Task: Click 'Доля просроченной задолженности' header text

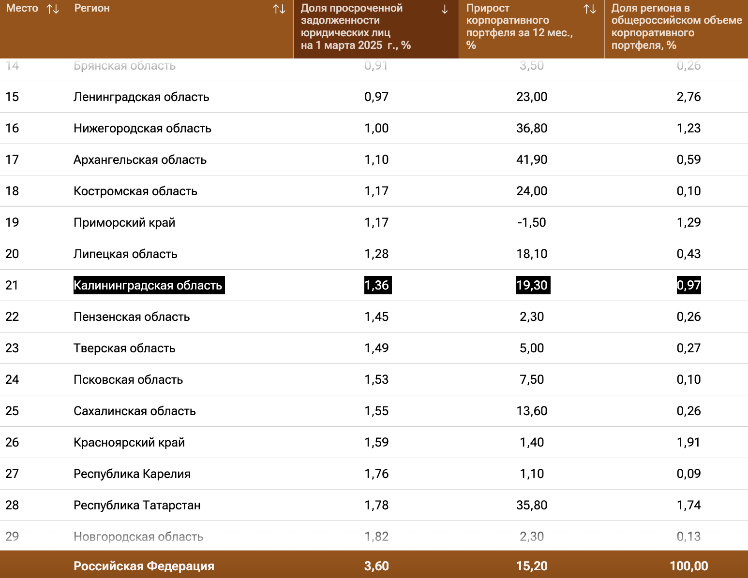Action: click(x=356, y=27)
